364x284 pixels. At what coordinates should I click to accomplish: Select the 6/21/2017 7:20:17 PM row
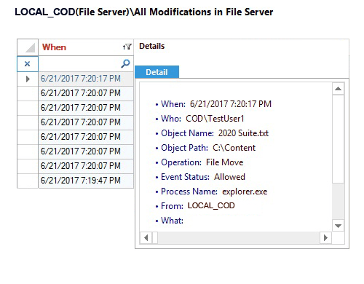(86, 79)
